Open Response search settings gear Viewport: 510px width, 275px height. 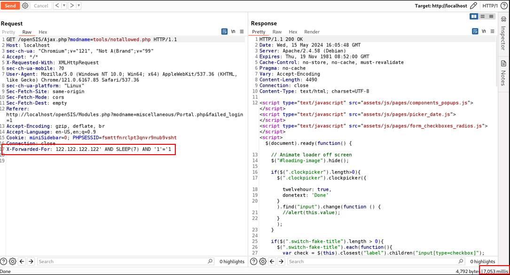[263, 261]
